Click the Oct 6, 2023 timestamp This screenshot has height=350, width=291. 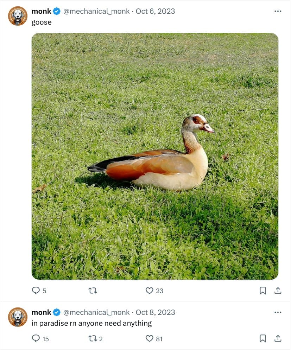(x=155, y=11)
